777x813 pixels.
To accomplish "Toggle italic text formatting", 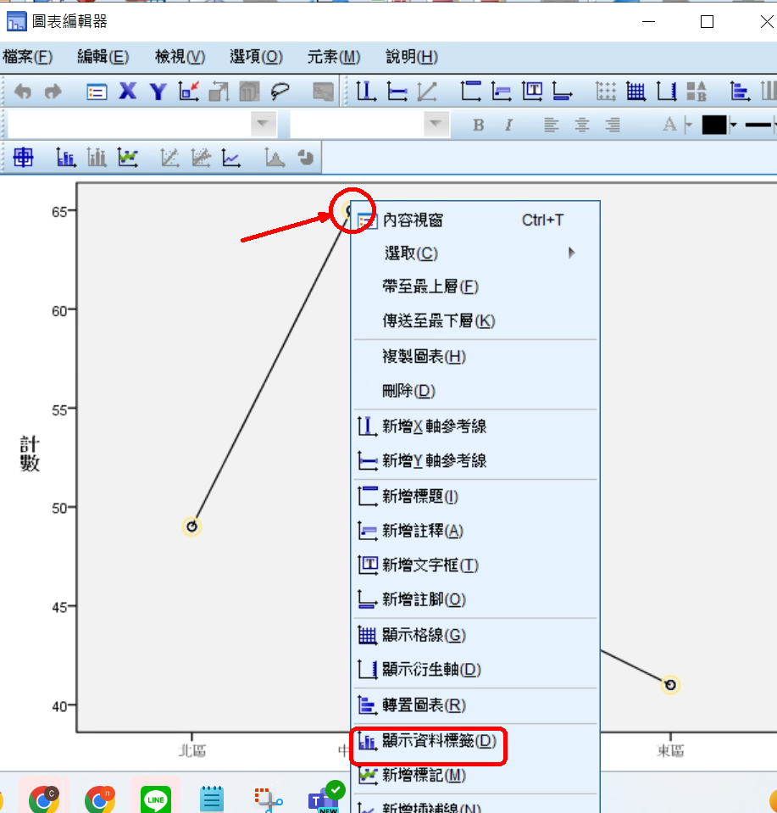I will pyautogui.click(x=508, y=125).
